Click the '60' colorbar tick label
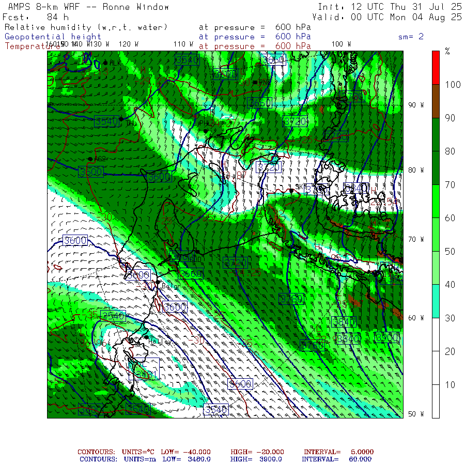465x465 pixels. click(450, 218)
